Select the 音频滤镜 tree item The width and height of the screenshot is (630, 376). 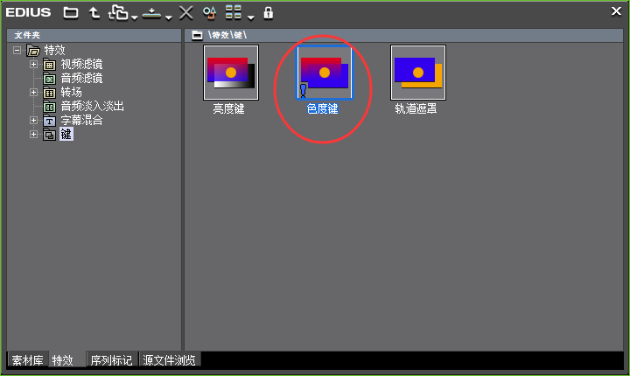[x=81, y=78]
